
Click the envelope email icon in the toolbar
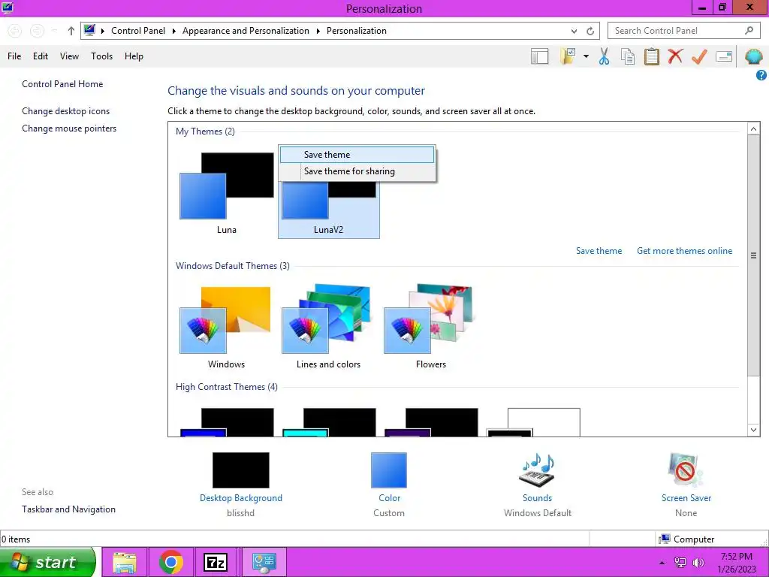point(724,56)
